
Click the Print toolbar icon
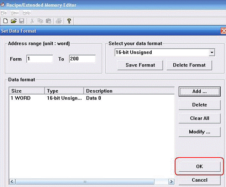pyautogui.click(x=59, y=21)
